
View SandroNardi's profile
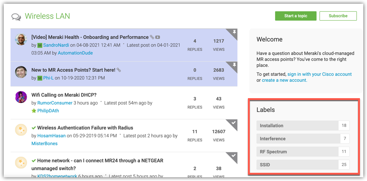[56, 45]
